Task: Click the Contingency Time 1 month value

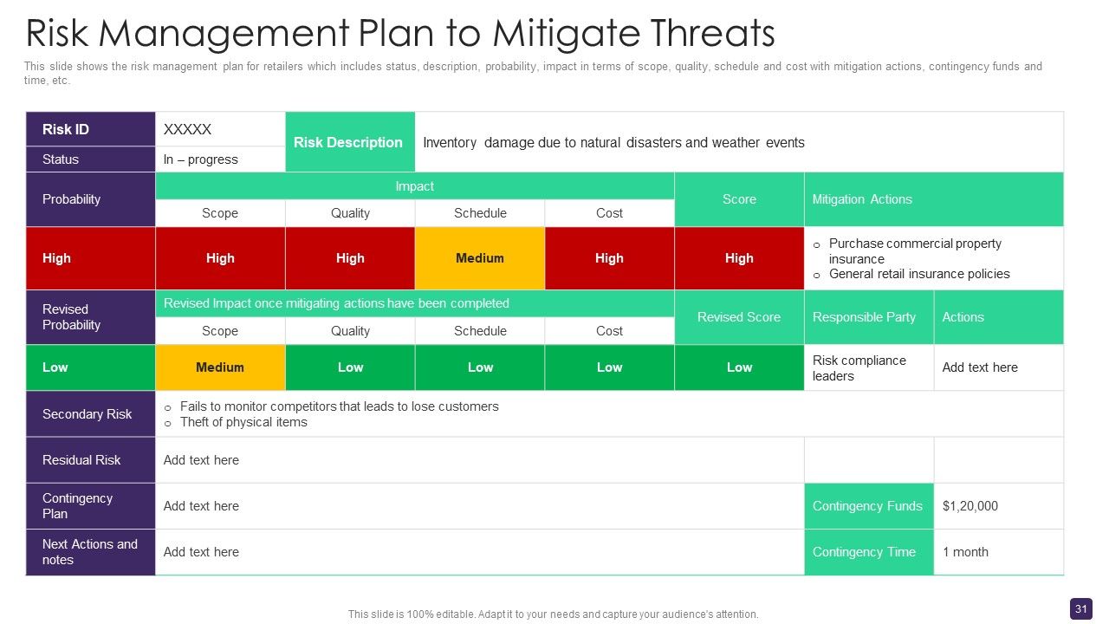Action: (x=999, y=552)
